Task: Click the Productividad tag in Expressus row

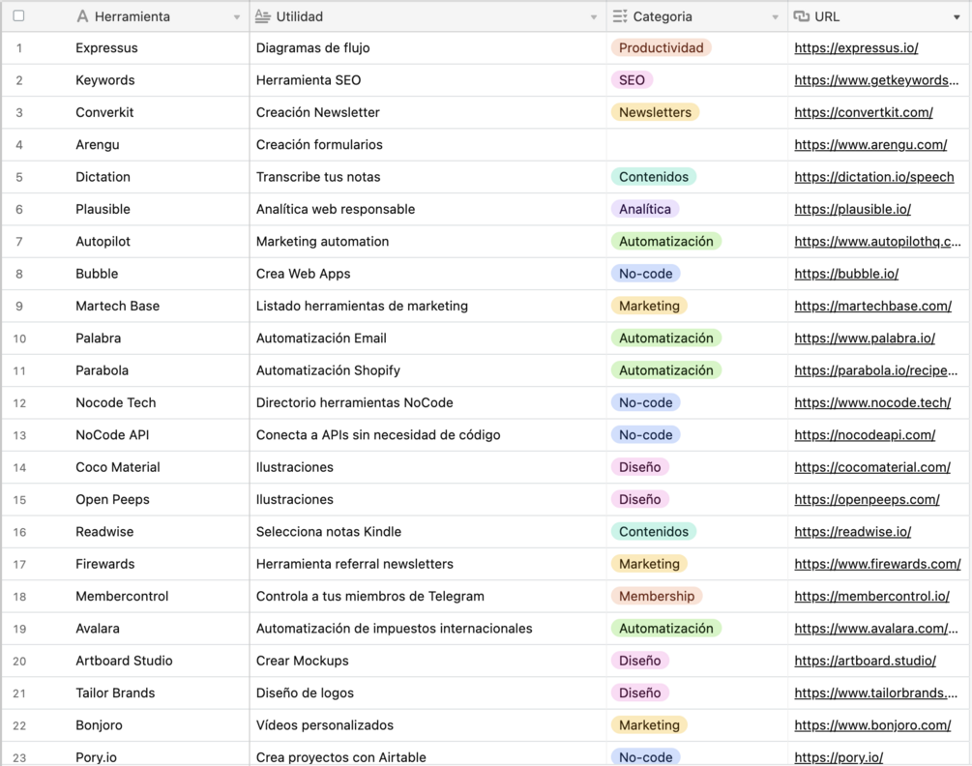Action: pyautogui.click(x=661, y=48)
